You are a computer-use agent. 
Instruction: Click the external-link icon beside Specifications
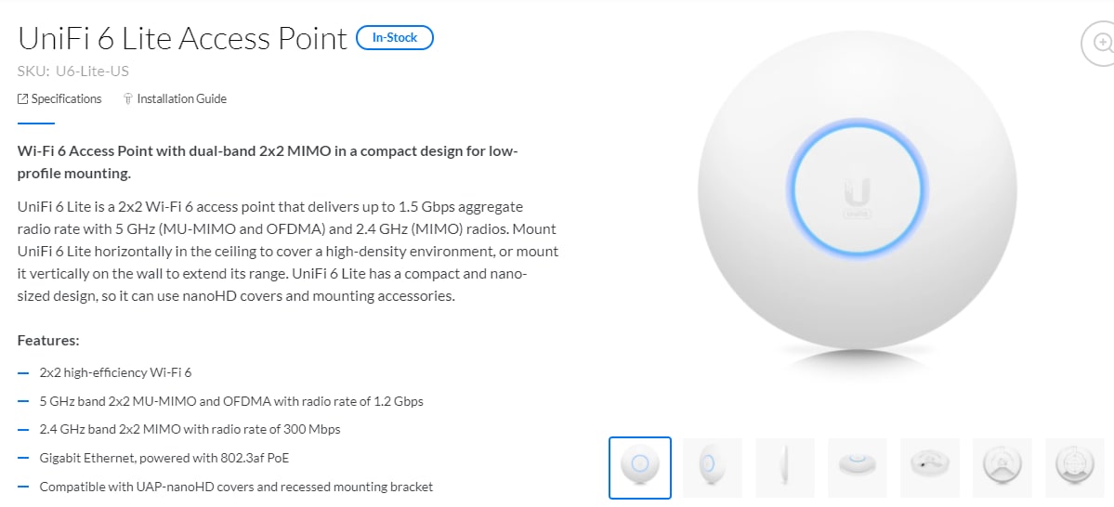pyautogui.click(x=22, y=98)
